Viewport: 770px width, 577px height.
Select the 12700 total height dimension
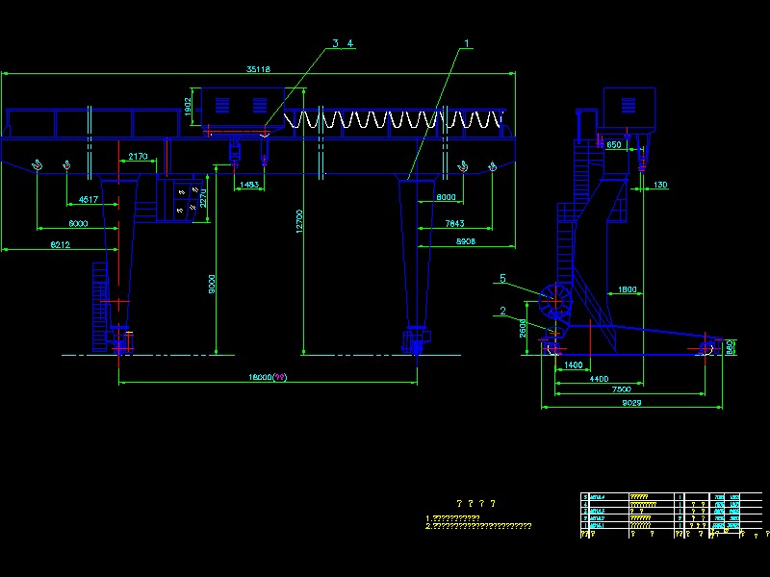coord(299,221)
